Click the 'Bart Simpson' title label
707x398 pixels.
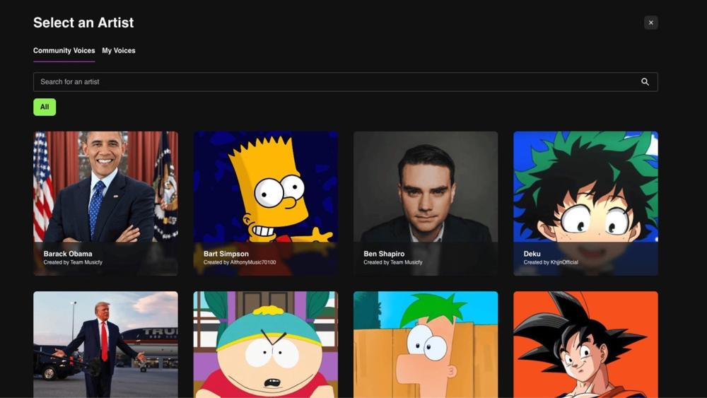(x=226, y=254)
